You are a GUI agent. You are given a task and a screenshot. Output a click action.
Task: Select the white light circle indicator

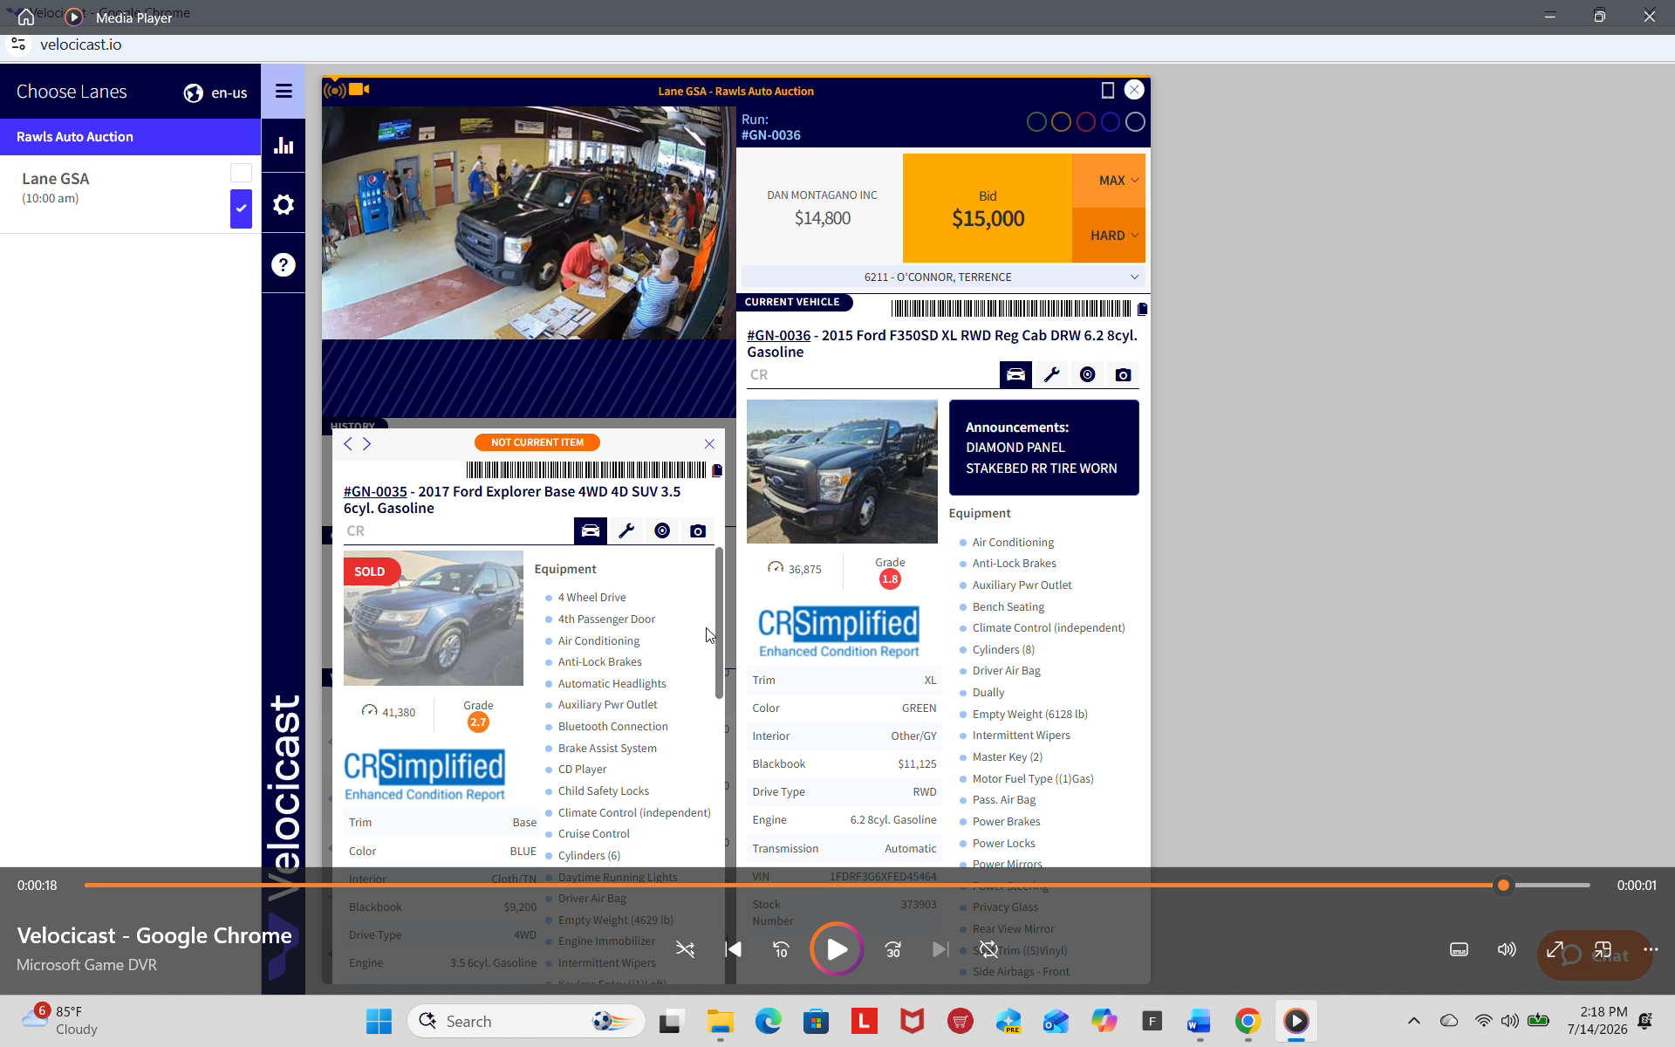click(1135, 122)
